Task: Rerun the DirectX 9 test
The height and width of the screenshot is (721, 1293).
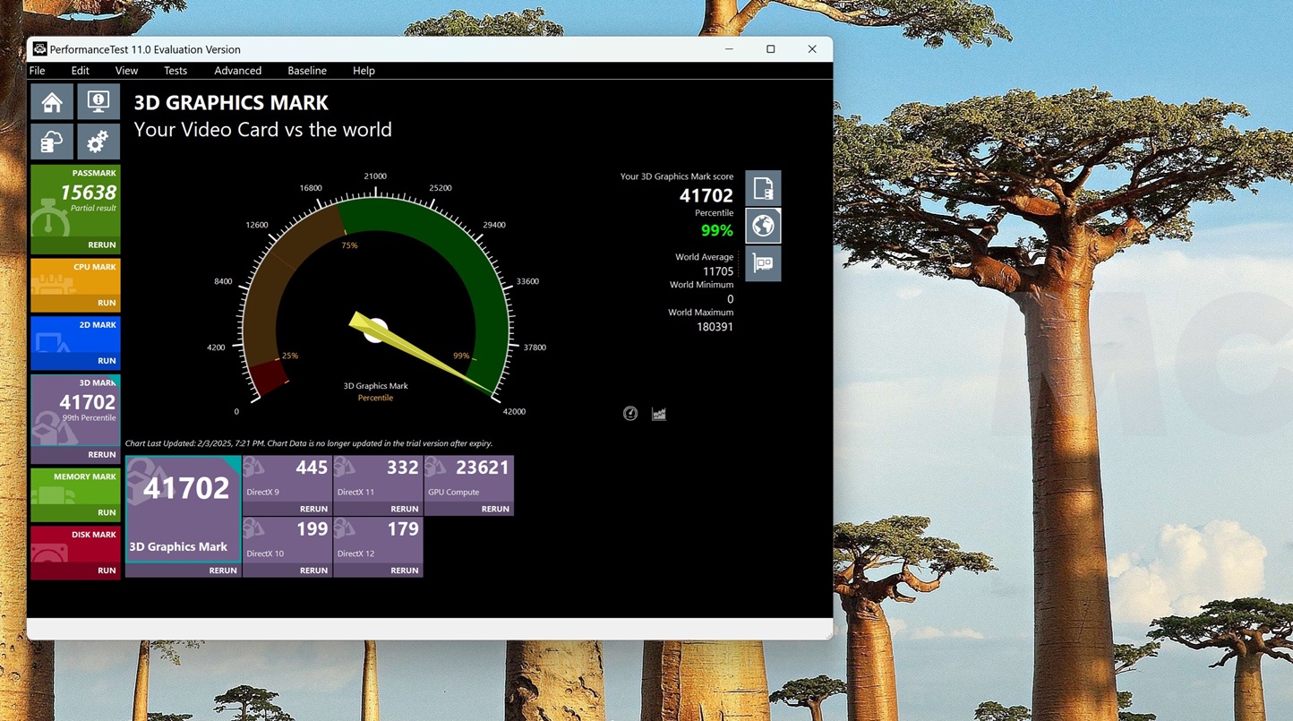Action: coord(313,509)
